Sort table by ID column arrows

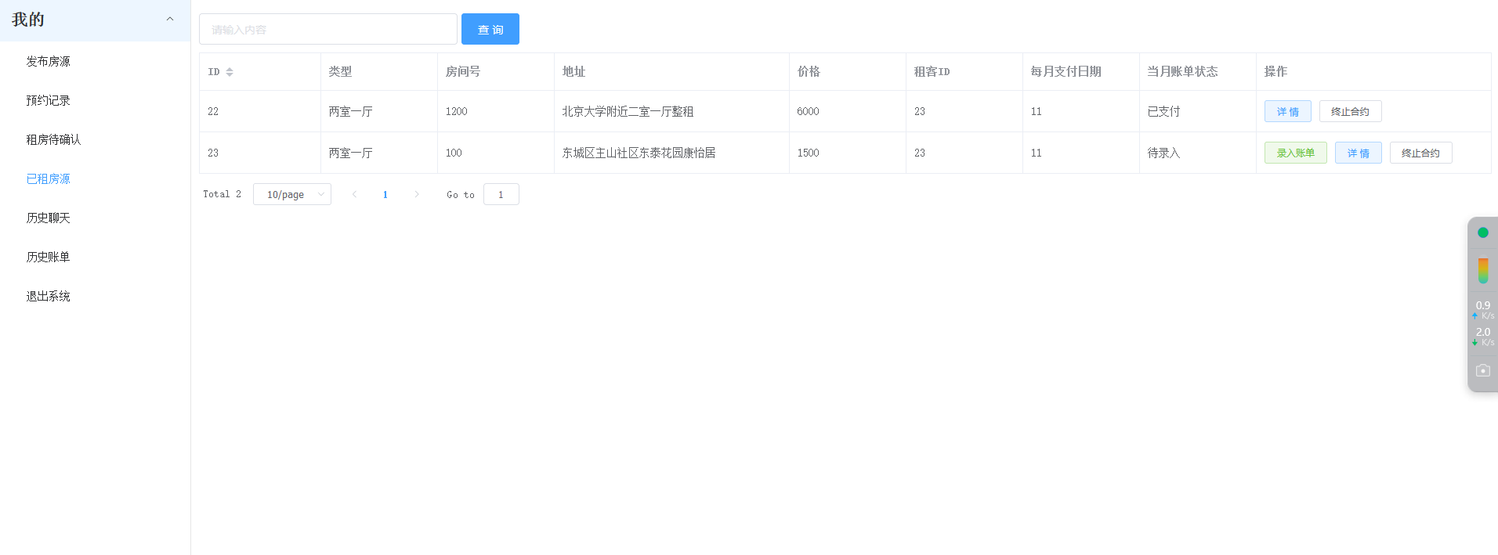[230, 72]
